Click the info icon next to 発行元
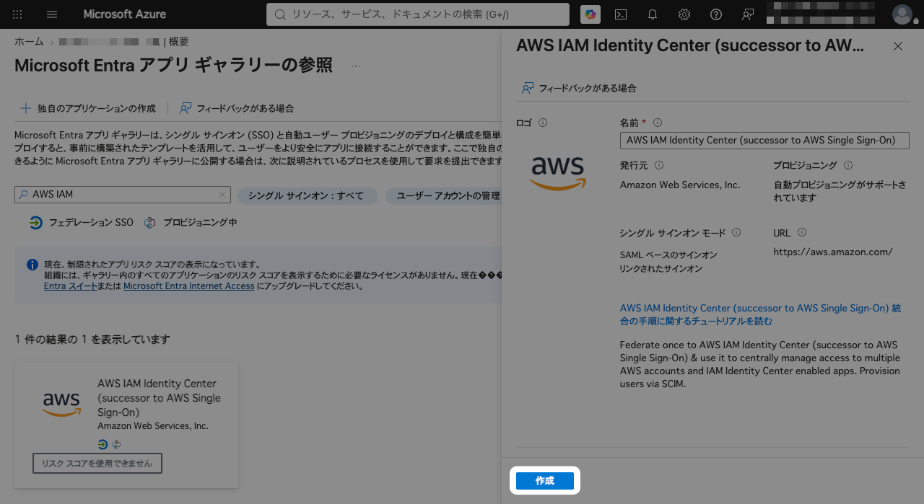 [x=659, y=165]
